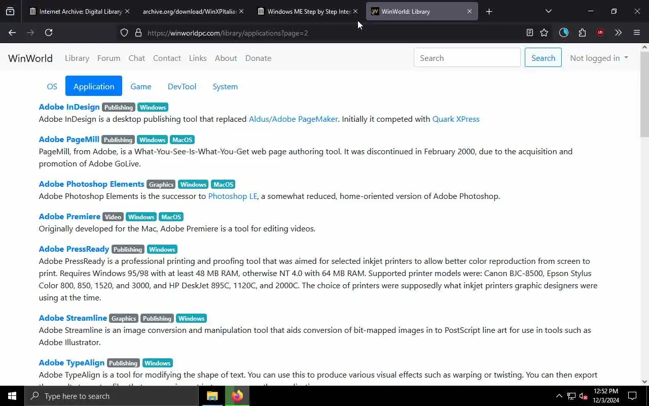Select the Game category tab
Viewport: 649px width, 406px height.
pos(141,86)
